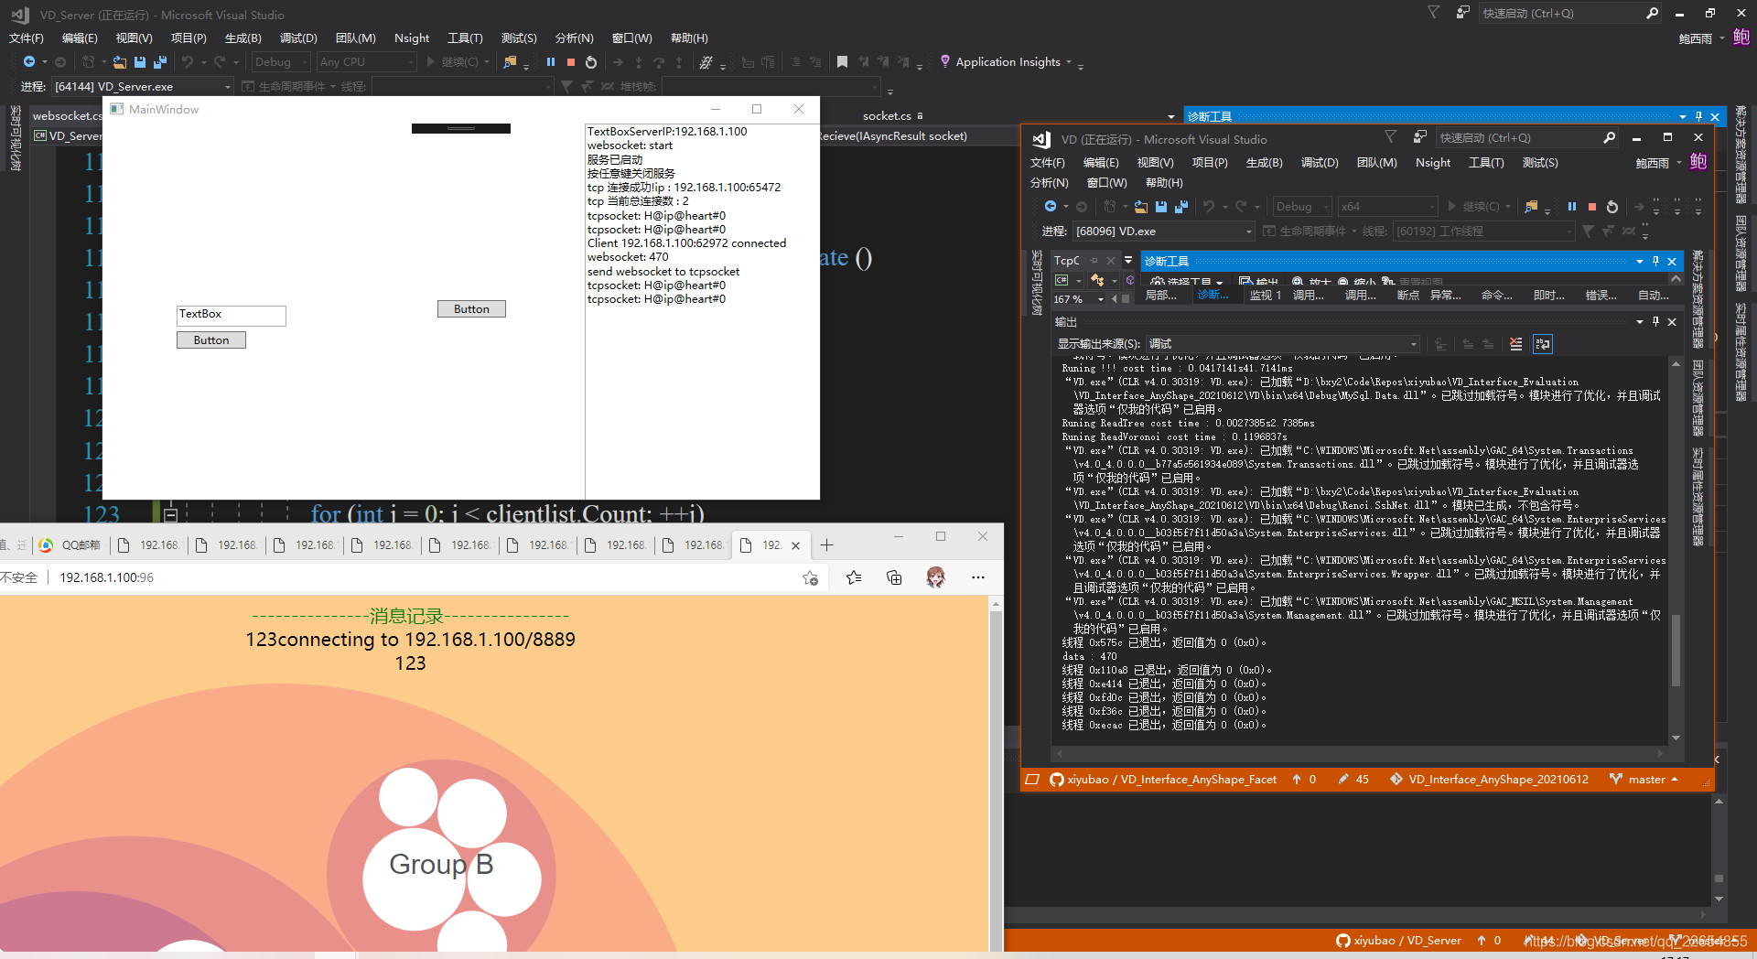
Task: Stop debugging in VD window toolbar
Action: pyautogui.click(x=1591, y=207)
